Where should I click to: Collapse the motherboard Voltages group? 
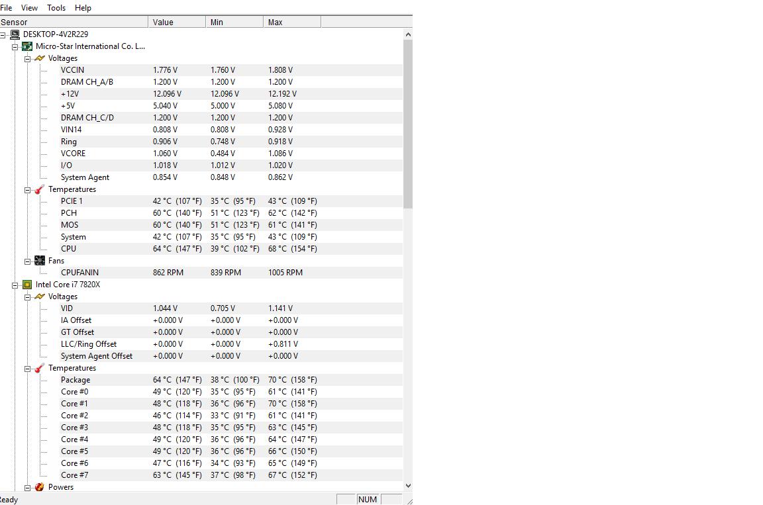pos(28,59)
